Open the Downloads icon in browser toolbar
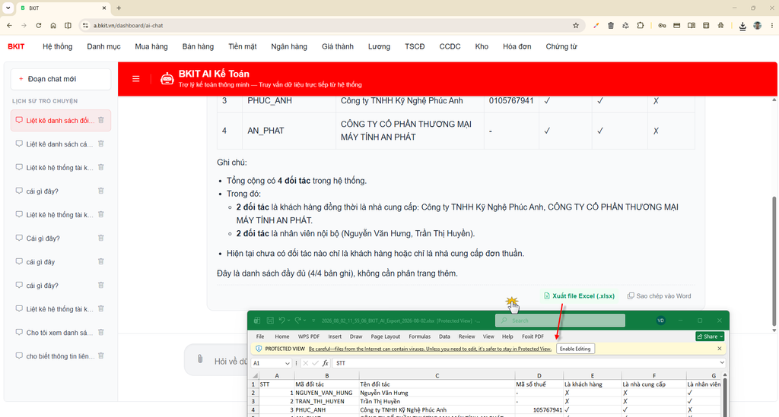Image resolution: width=779 pixels, height=417 pixels. [742, 26]
